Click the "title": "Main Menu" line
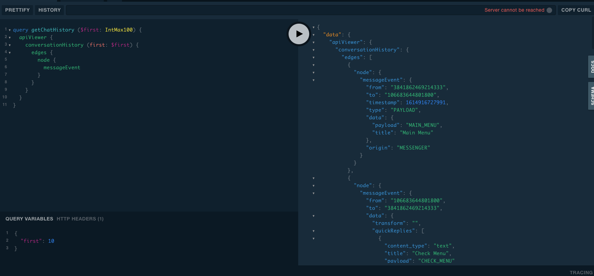 (403, 133)
